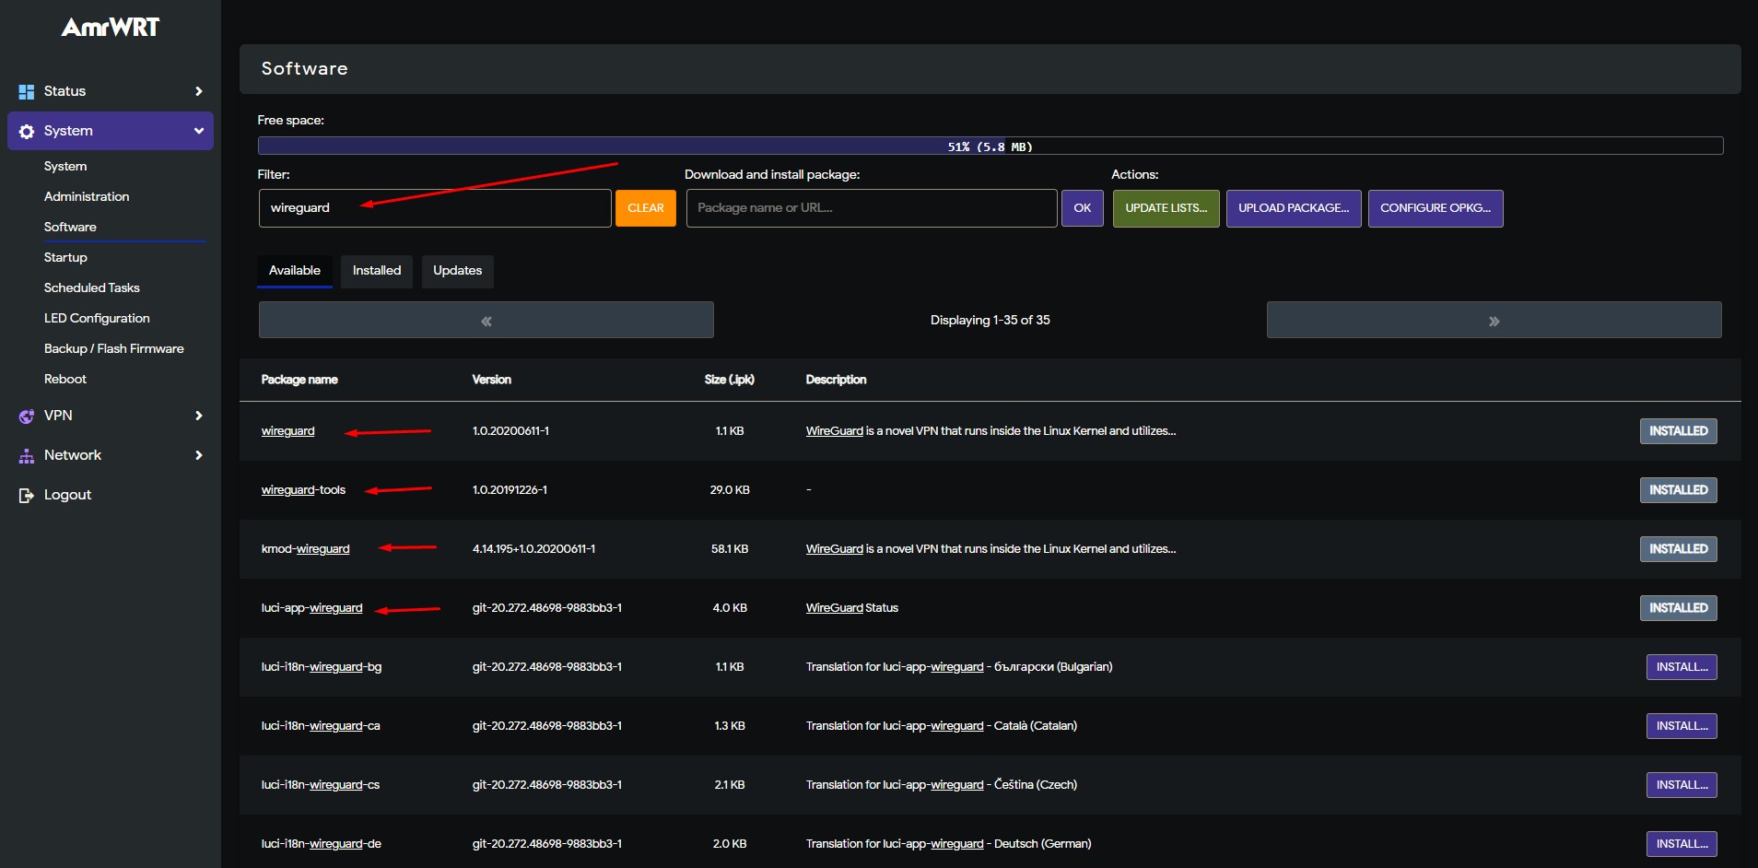Viewport: 1758px width, 868px height.
Task: Click the VPN globe icon
Action: point(27,416)
